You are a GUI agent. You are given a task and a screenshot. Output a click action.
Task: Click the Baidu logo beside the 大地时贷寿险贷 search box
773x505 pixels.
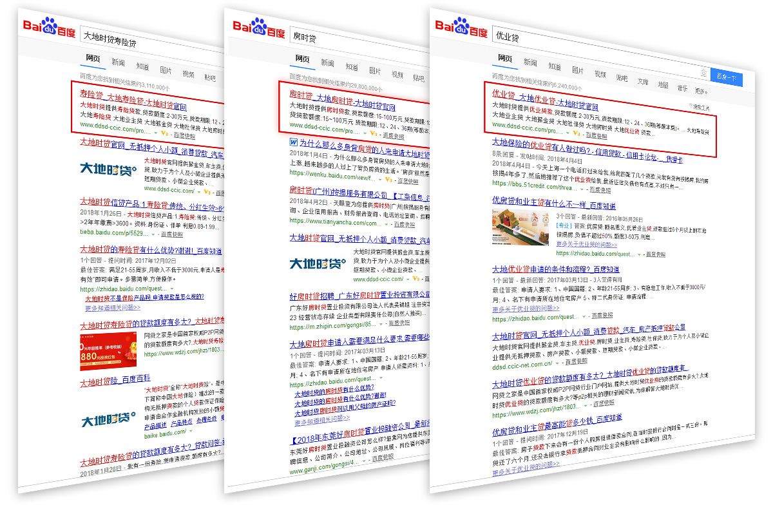coord(49,28)
